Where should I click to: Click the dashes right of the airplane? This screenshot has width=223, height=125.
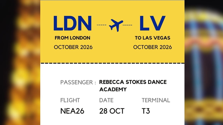point(128,24)
